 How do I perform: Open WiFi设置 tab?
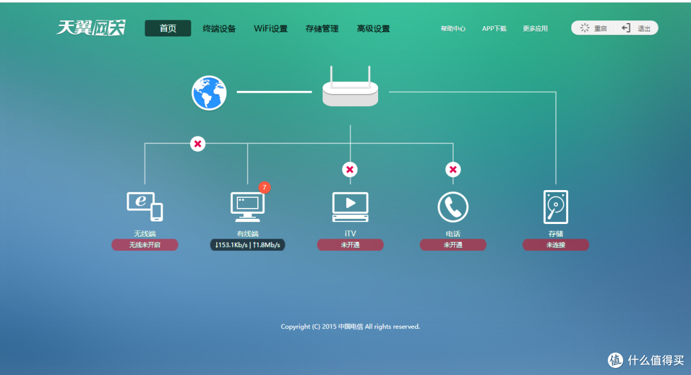click(271, 29)
